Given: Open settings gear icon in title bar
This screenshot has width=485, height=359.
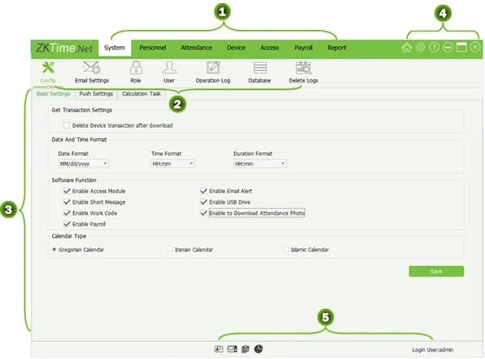Looking at the screenshot, I should tap(420, 47).
